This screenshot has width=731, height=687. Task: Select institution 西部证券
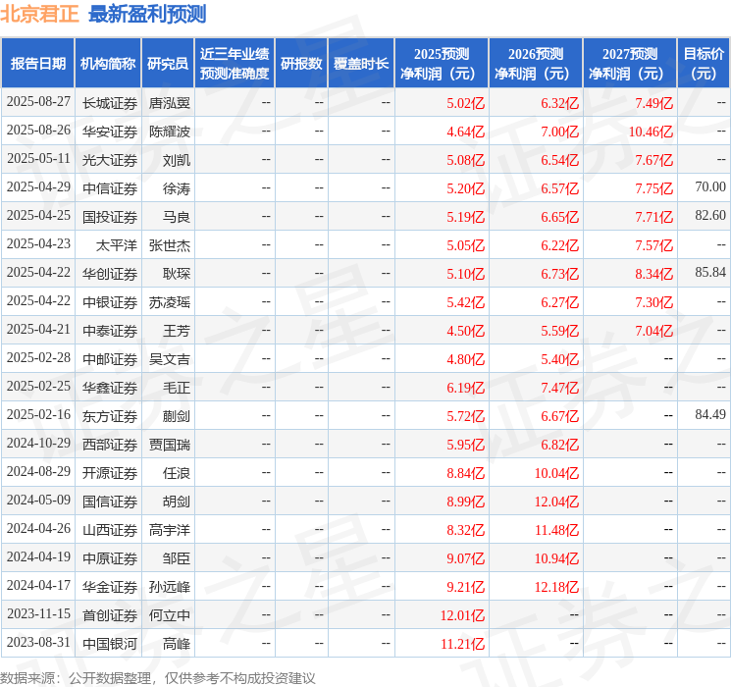110,445
